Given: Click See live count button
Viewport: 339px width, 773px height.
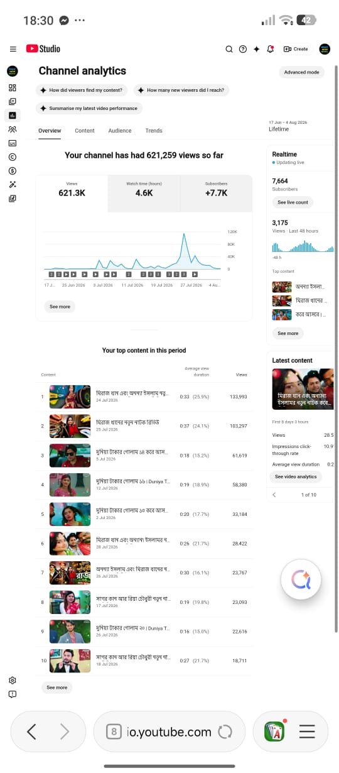Looking at the screenshot, I should [x=293, y=202].
